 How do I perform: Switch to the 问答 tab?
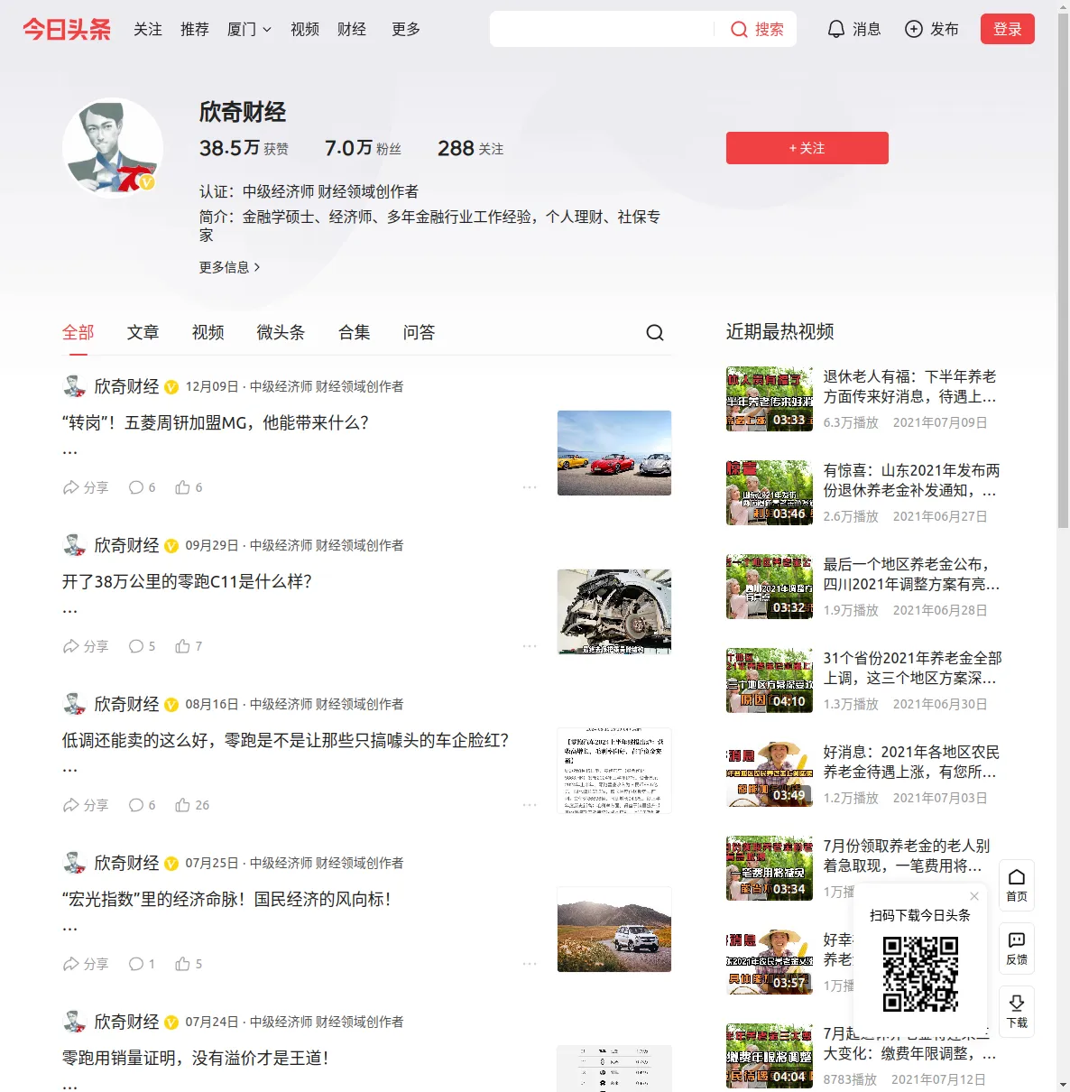tap(420, 332)
